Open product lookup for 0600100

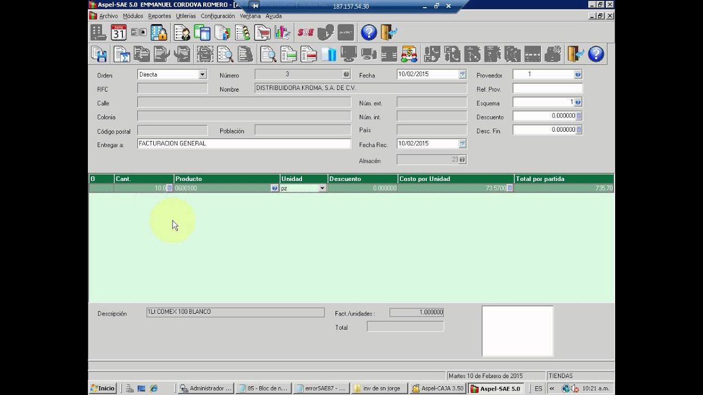tap(275, 188)
